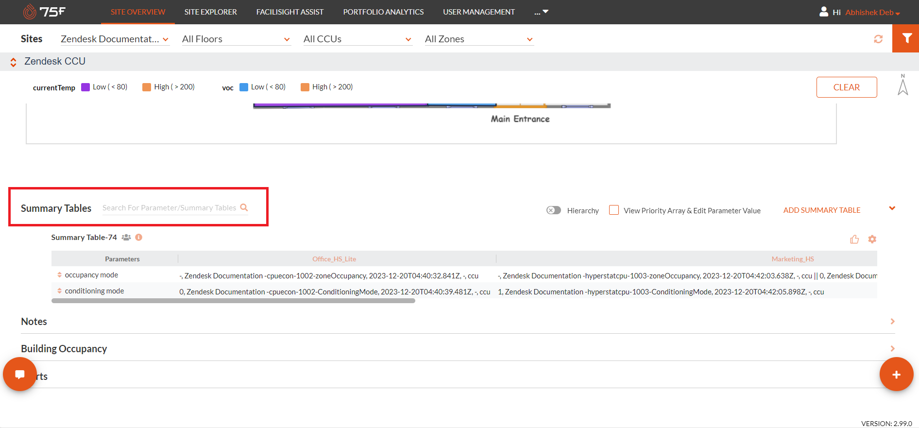This screenshot has width=919, height=428.
Task: Click the search magnifier in Summary Tables
Action: 244,207
